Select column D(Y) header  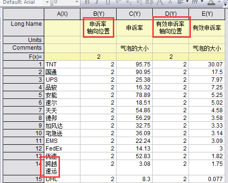(171, 14)
